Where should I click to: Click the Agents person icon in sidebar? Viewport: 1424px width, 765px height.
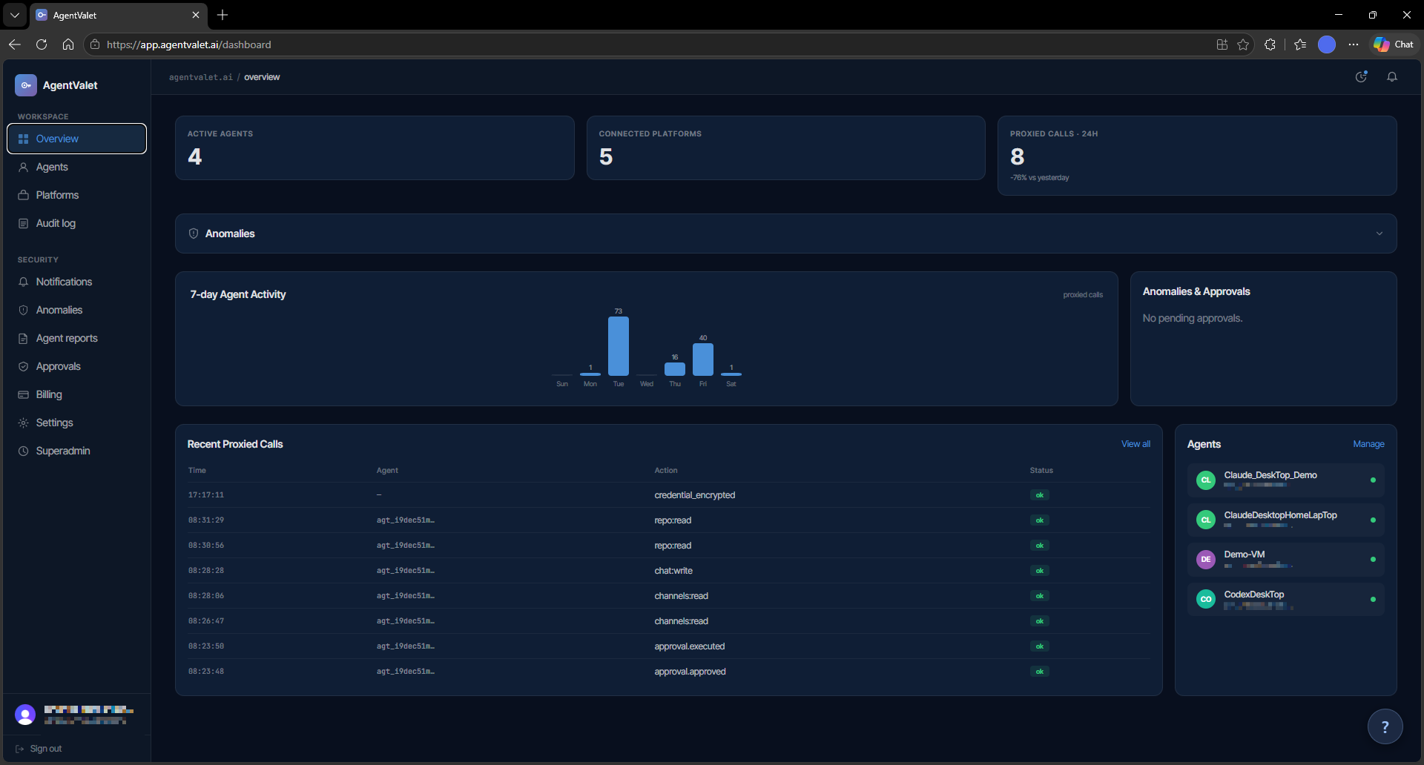[23, 167]
